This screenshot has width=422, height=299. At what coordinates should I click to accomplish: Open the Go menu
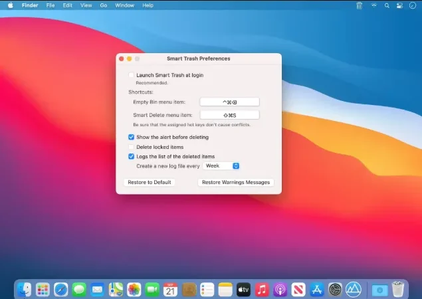coord(104,5)
